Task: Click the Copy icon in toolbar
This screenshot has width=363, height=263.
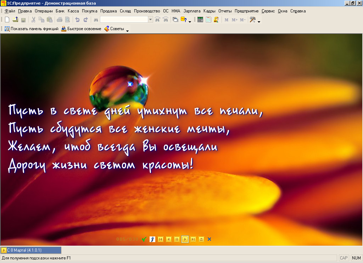Action: [x=41, y=20]
